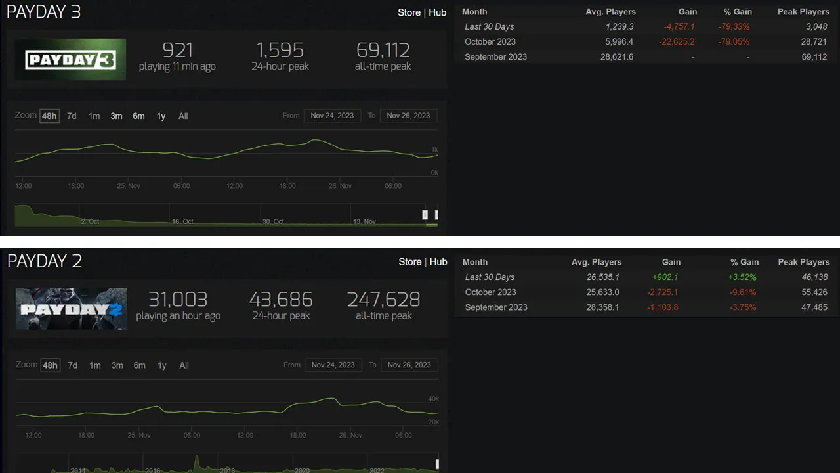Image resolution: width=840 pixels, height=473 pixels.
Task: Click PAYDAY 3 average players 5,996.4
Action: [x=619, y=42]
